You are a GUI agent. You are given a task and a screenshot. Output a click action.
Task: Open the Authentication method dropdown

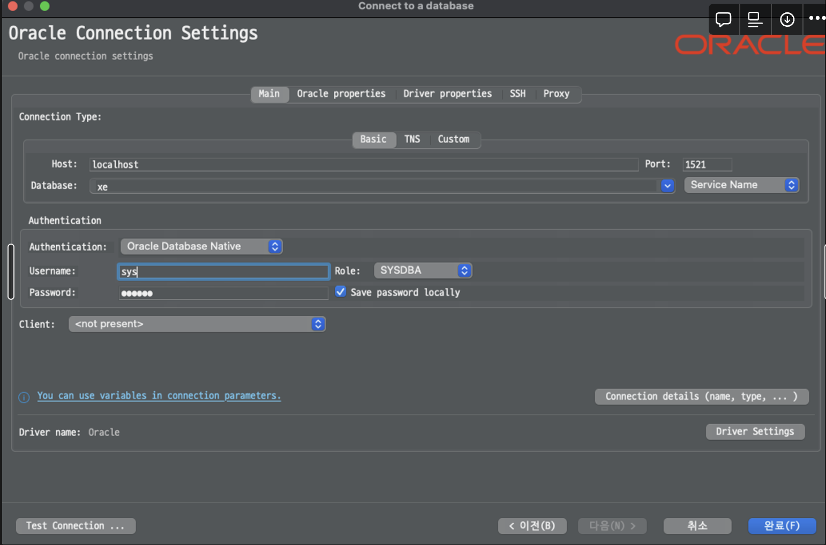pyautogui.click(x=201, y=246)
